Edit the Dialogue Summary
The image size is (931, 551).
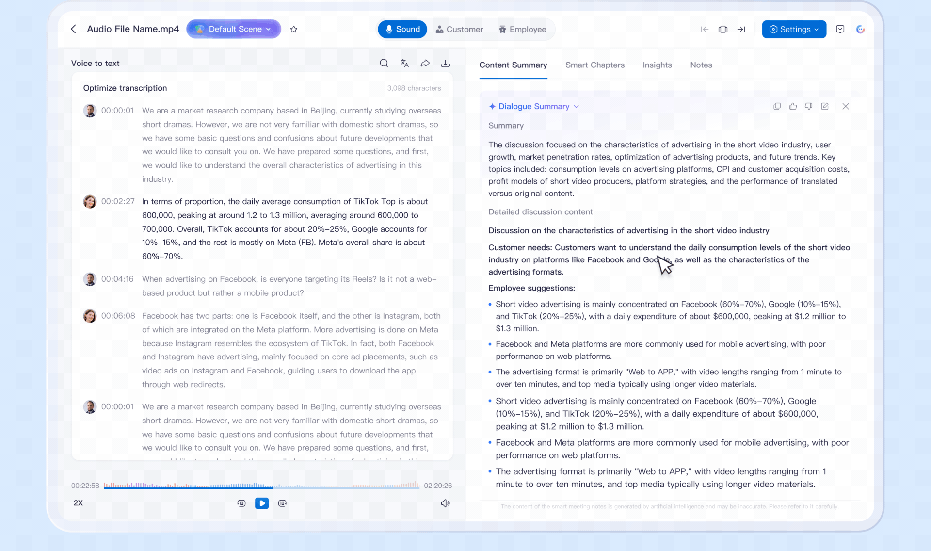tap(825, 106)
